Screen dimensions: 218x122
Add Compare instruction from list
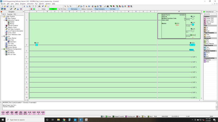(x=208, y=24)
